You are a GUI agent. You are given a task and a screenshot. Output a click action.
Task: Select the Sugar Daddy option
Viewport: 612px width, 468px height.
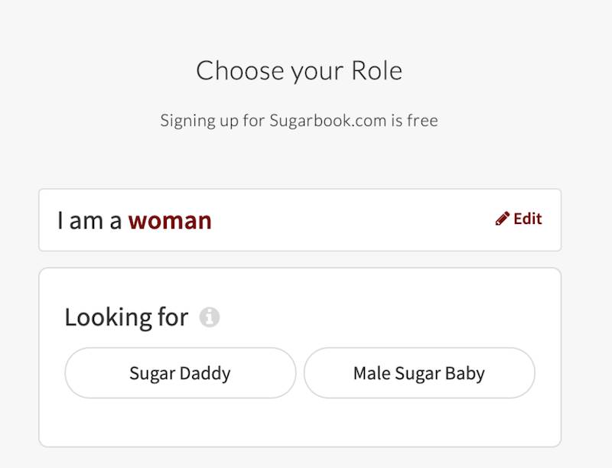180,373
